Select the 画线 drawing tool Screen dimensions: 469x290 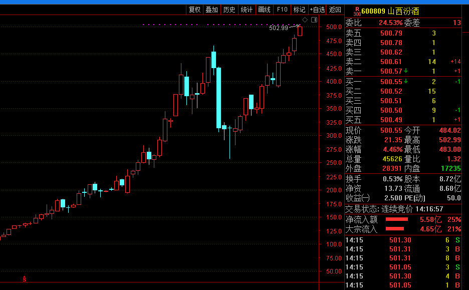(264, 10)
